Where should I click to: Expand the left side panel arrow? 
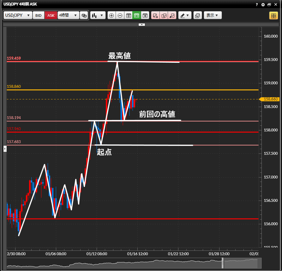[5, 149]
